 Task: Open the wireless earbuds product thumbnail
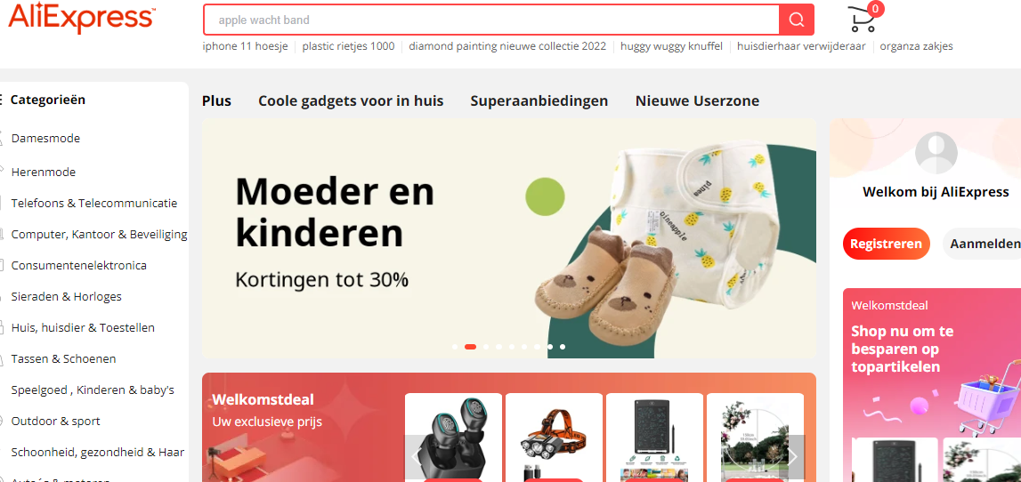point(453,438)
